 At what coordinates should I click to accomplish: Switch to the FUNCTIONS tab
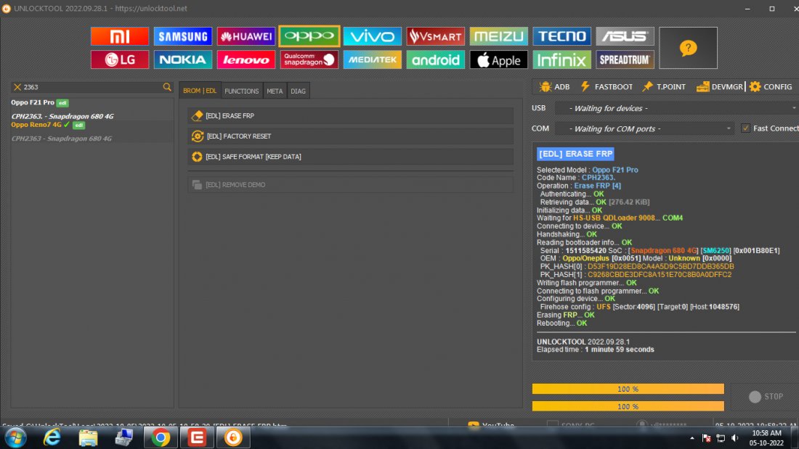pyautogui.click(x=242, y=91)
